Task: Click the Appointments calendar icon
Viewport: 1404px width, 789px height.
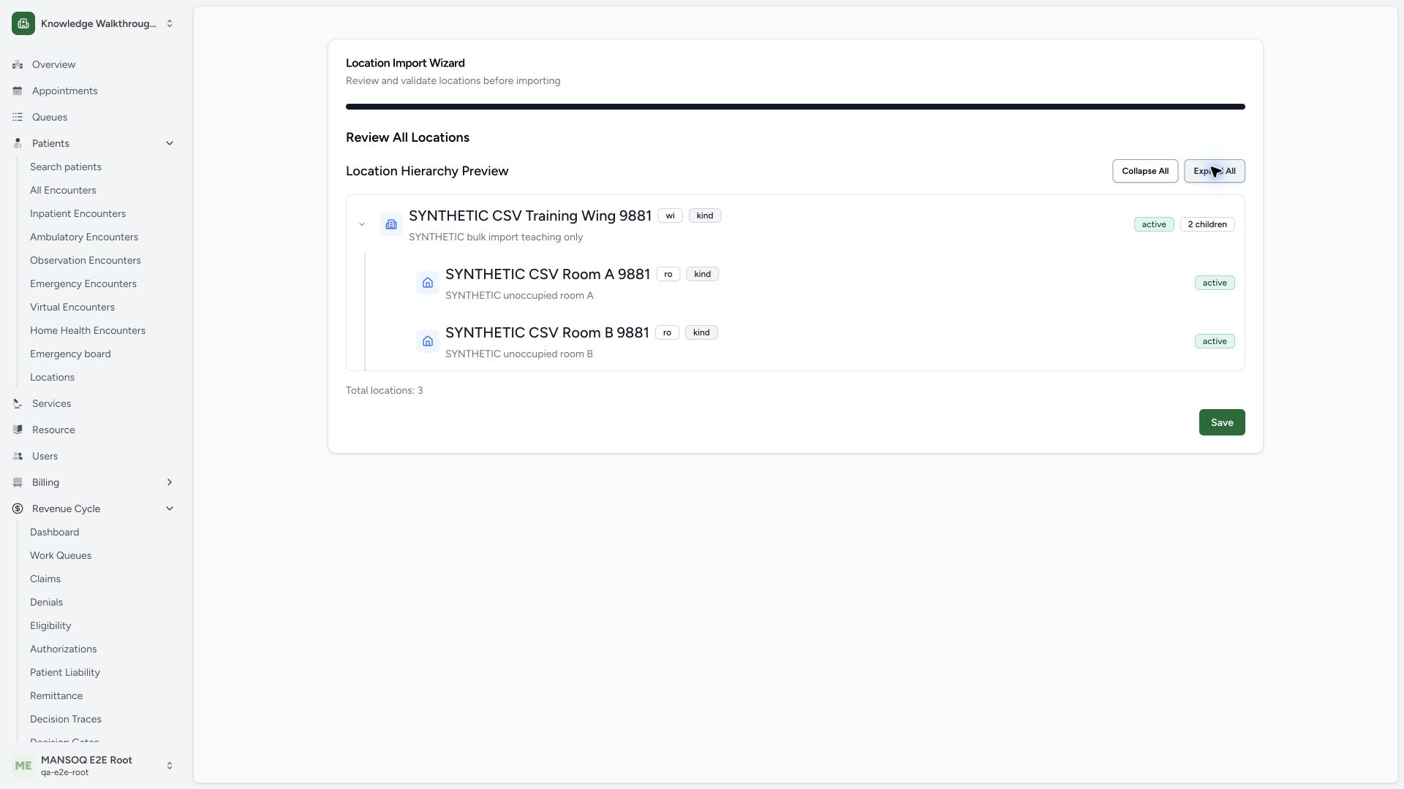Action: pyautogui.click(x=18, y=91)
